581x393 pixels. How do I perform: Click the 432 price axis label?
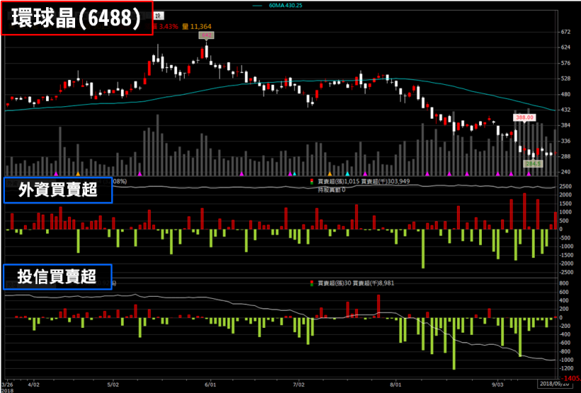[565, 110]
